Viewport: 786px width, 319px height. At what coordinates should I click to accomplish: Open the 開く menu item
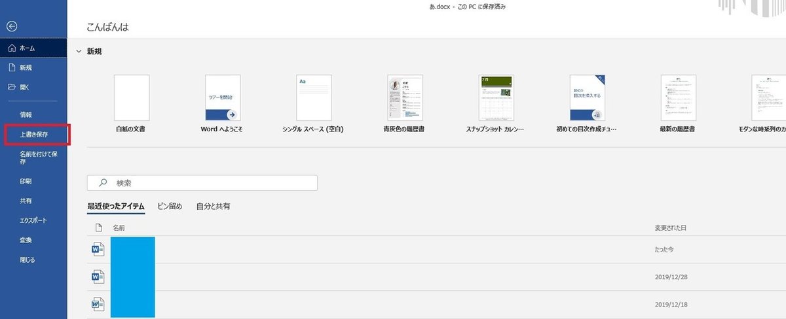[x=33, y=87]
